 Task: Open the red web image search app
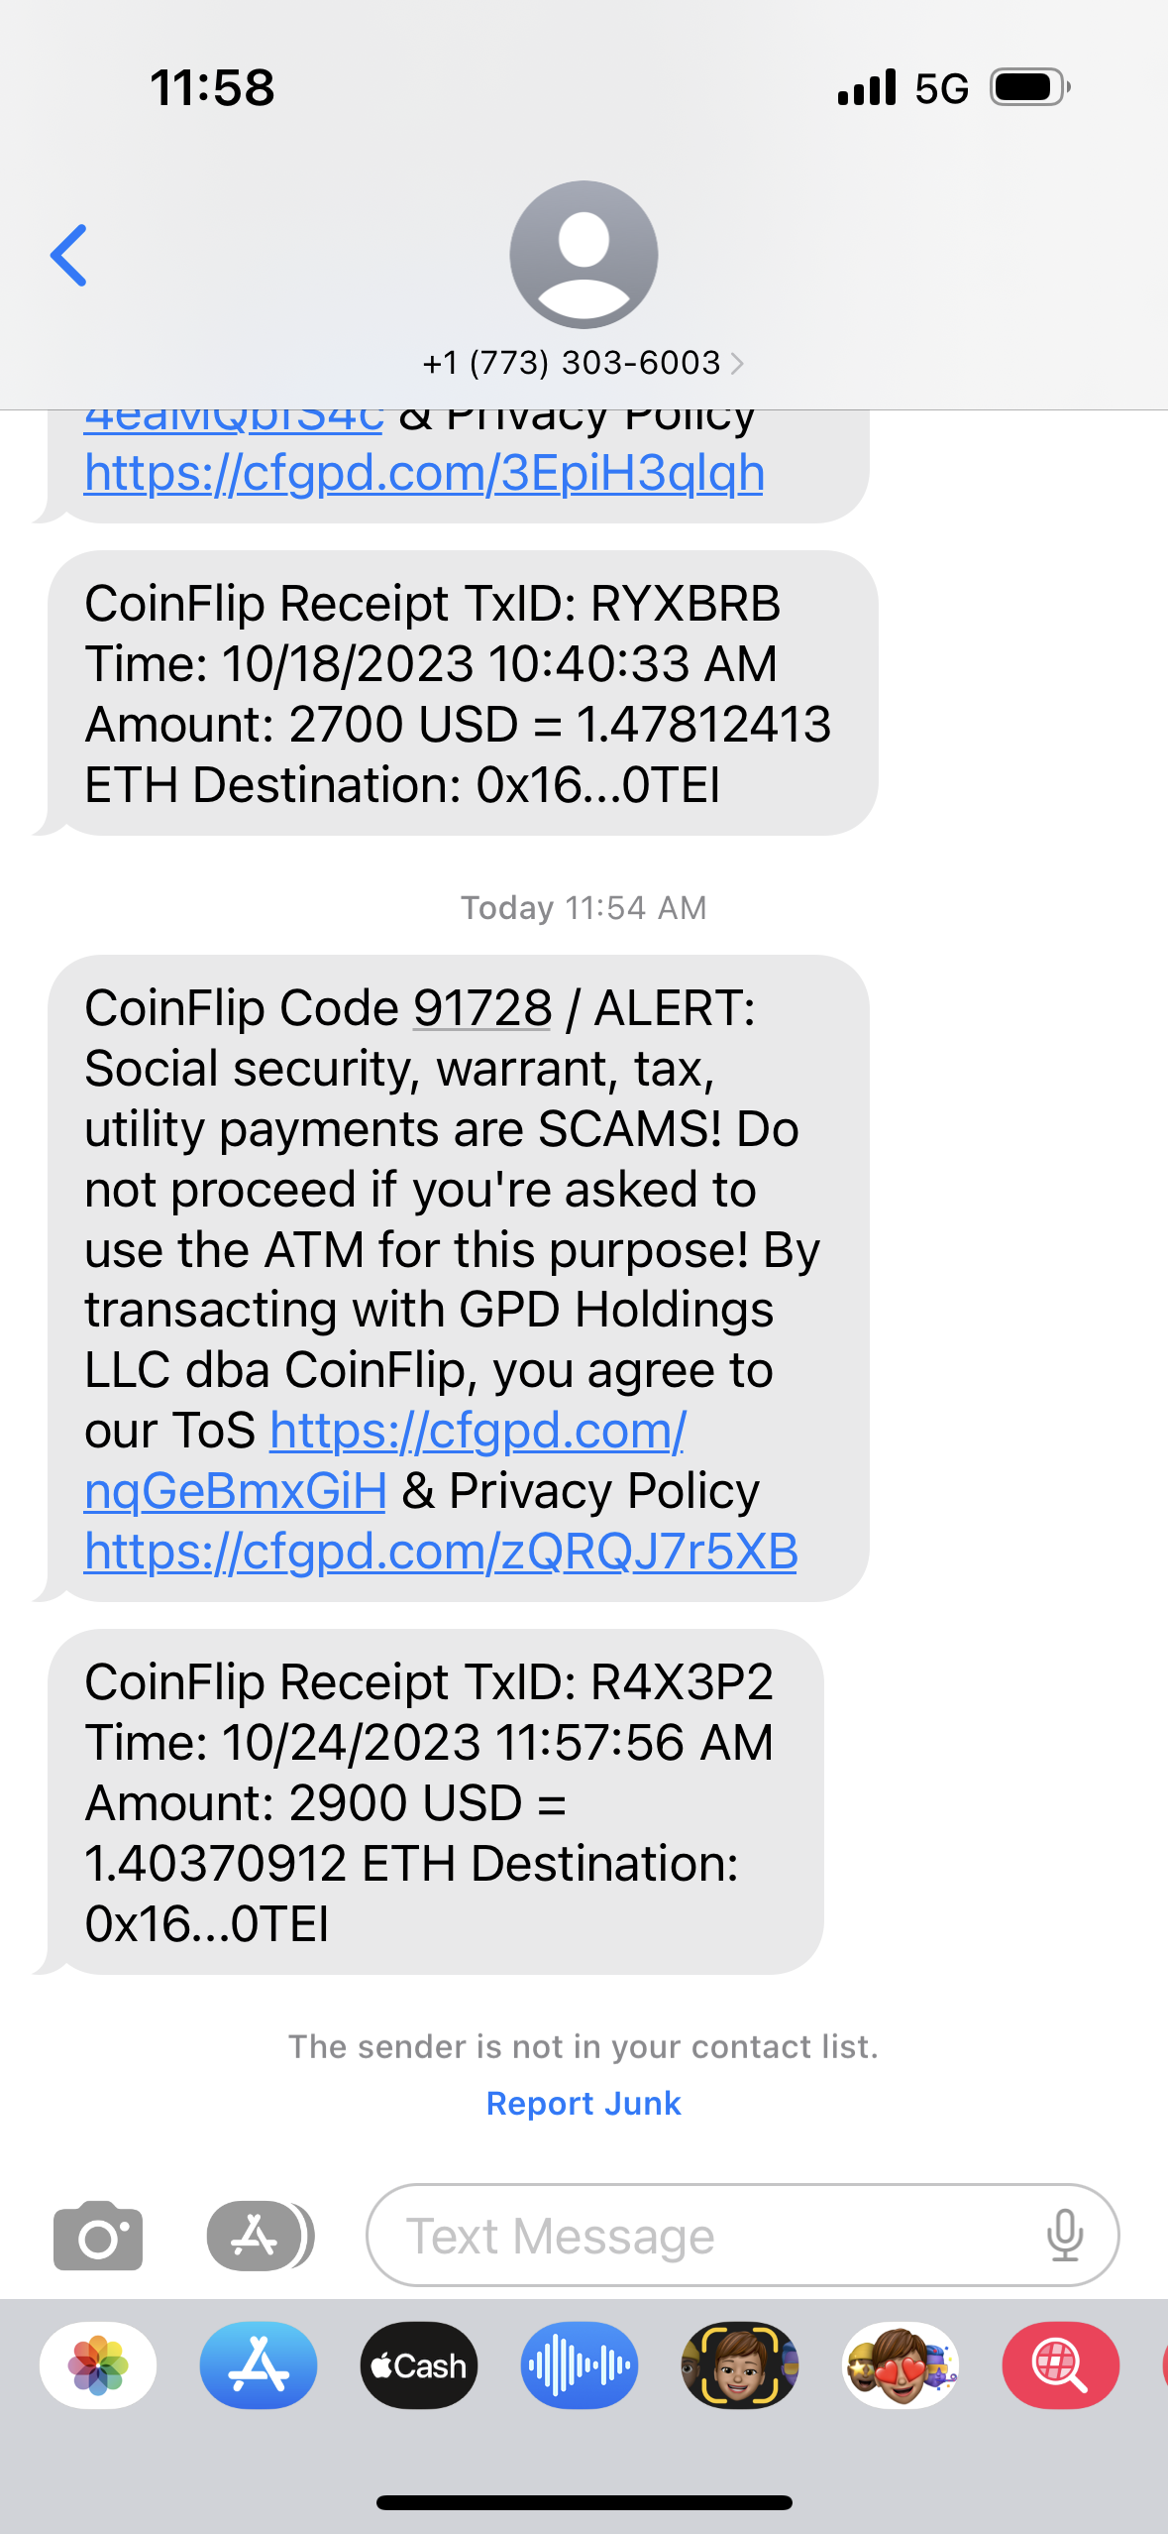tap(1060, 2365)
